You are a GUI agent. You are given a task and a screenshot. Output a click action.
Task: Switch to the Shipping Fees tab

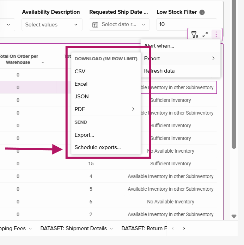pyautogui.click(x=13, y=228)
